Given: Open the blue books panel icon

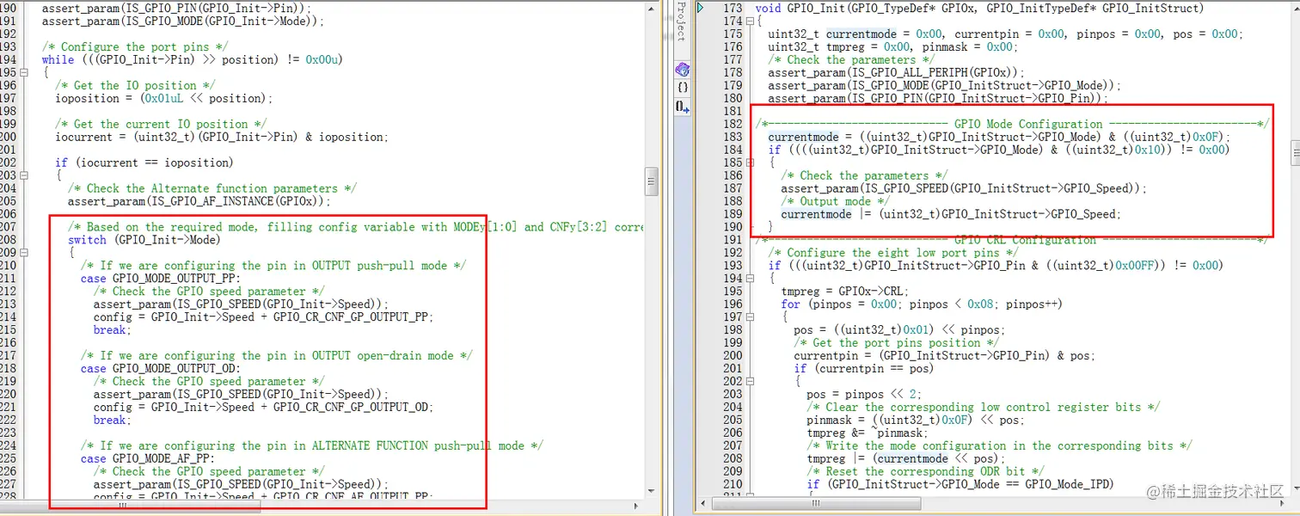Looking at the screenshot, I should coord(682,69).
